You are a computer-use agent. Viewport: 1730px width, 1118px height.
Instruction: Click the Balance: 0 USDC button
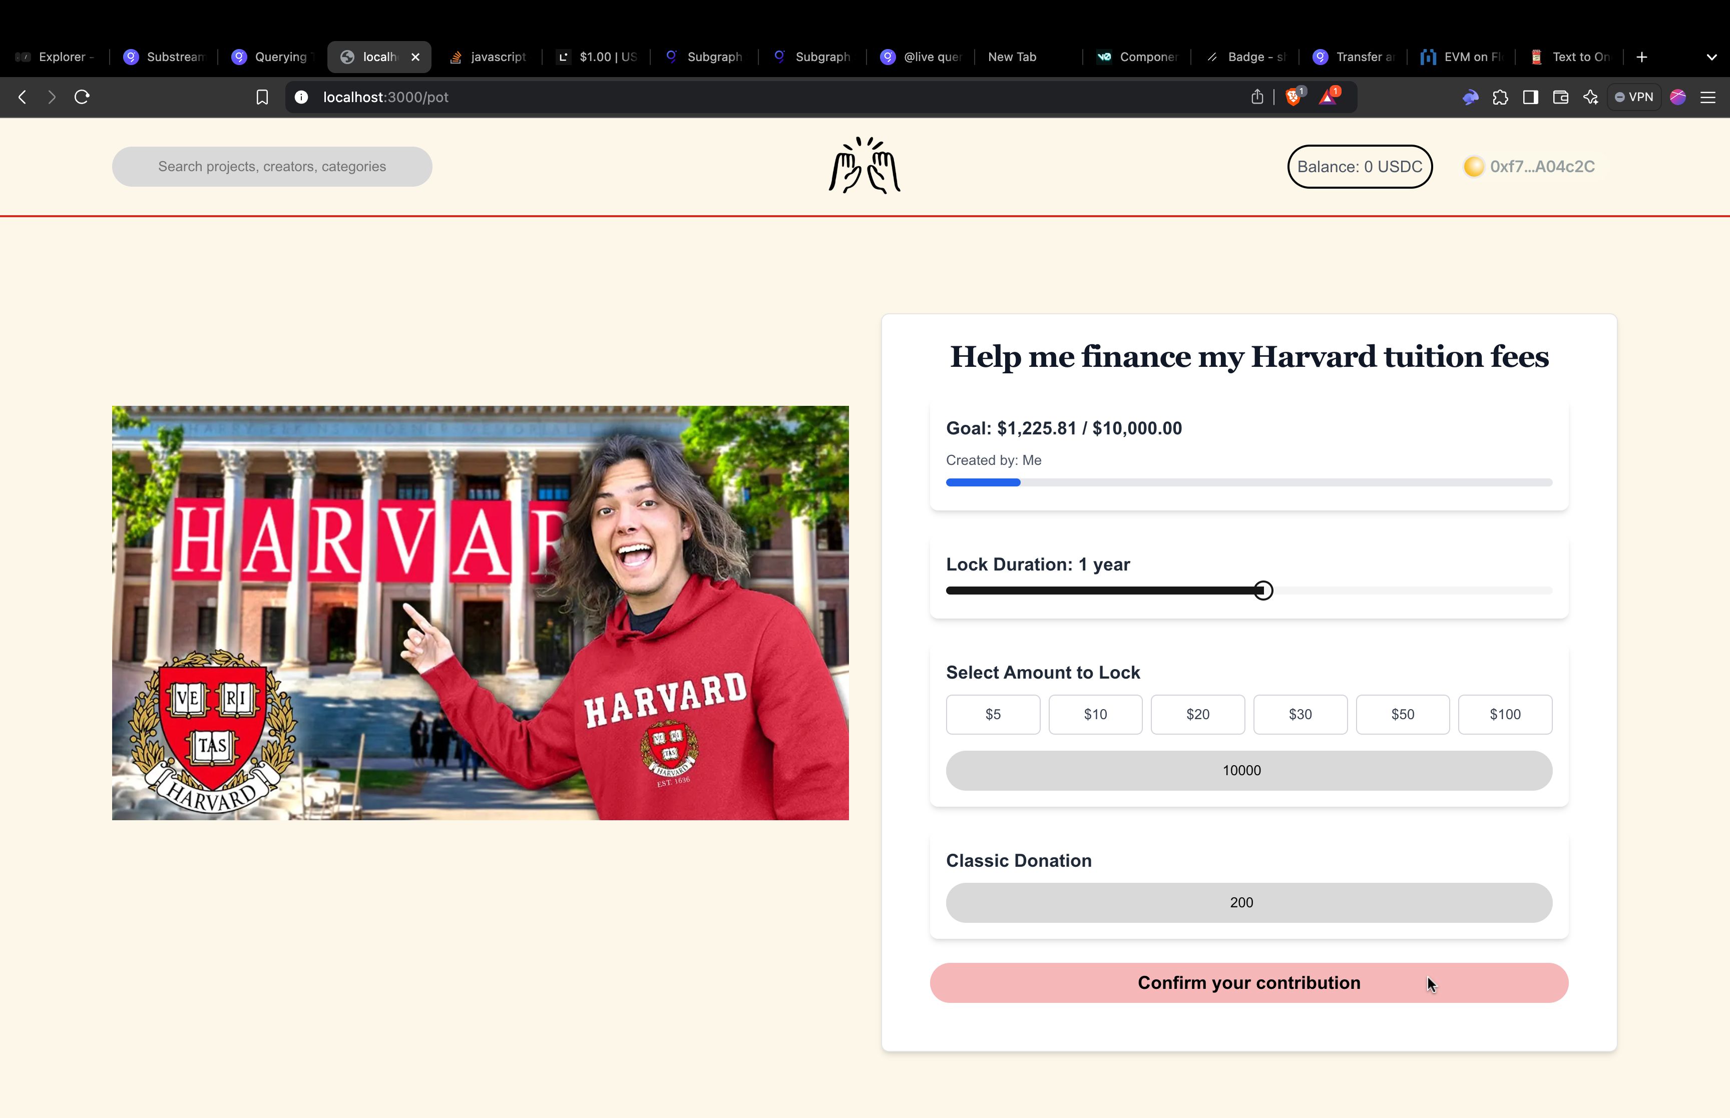tap(1360, 166)
